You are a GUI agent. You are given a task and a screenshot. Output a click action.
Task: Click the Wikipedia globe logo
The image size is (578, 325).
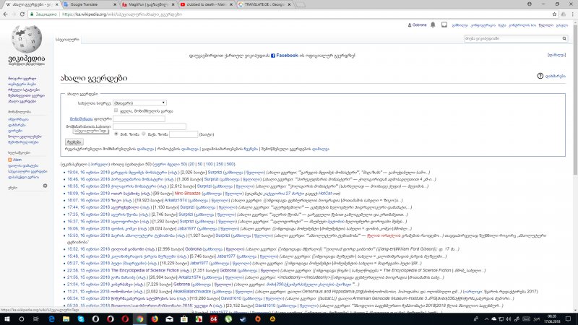[x=26, y=43]
